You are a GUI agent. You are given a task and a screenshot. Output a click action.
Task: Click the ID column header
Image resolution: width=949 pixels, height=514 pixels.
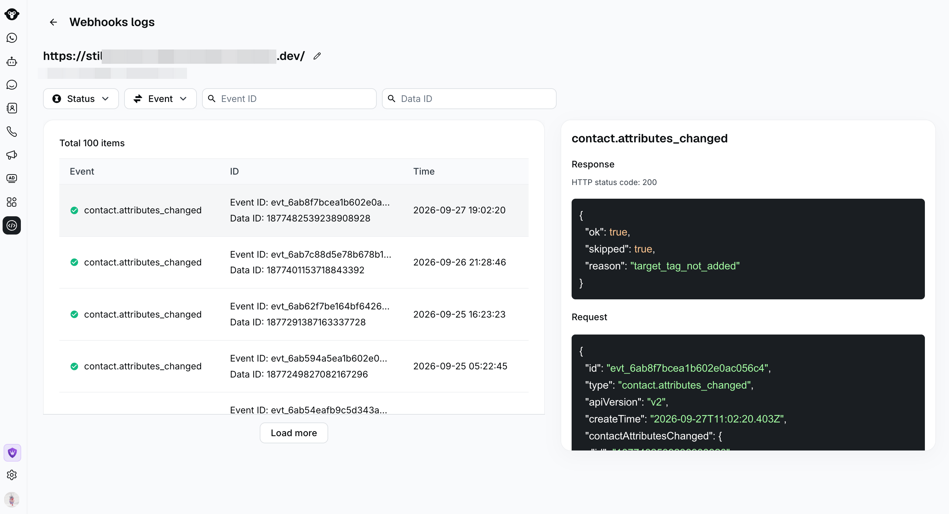(x=234, y=171)
